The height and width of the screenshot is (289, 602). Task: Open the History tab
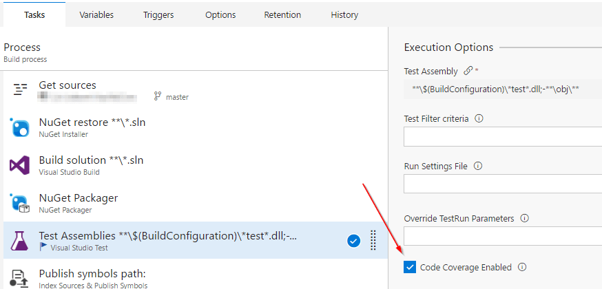point(344,14)
